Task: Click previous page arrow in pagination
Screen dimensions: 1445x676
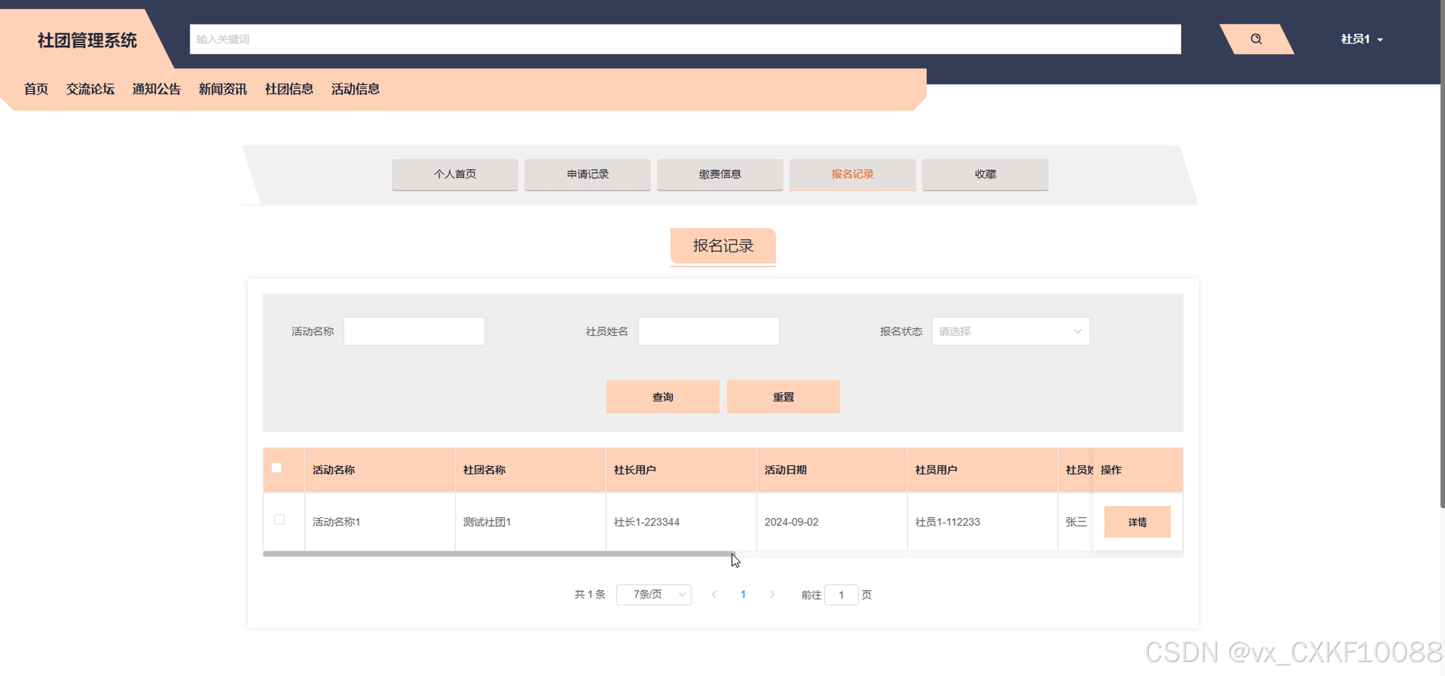Action: 714,594
